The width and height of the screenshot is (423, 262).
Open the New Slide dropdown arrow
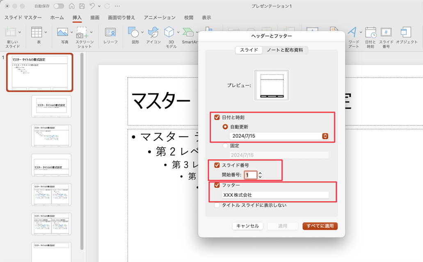coord(20,32)
